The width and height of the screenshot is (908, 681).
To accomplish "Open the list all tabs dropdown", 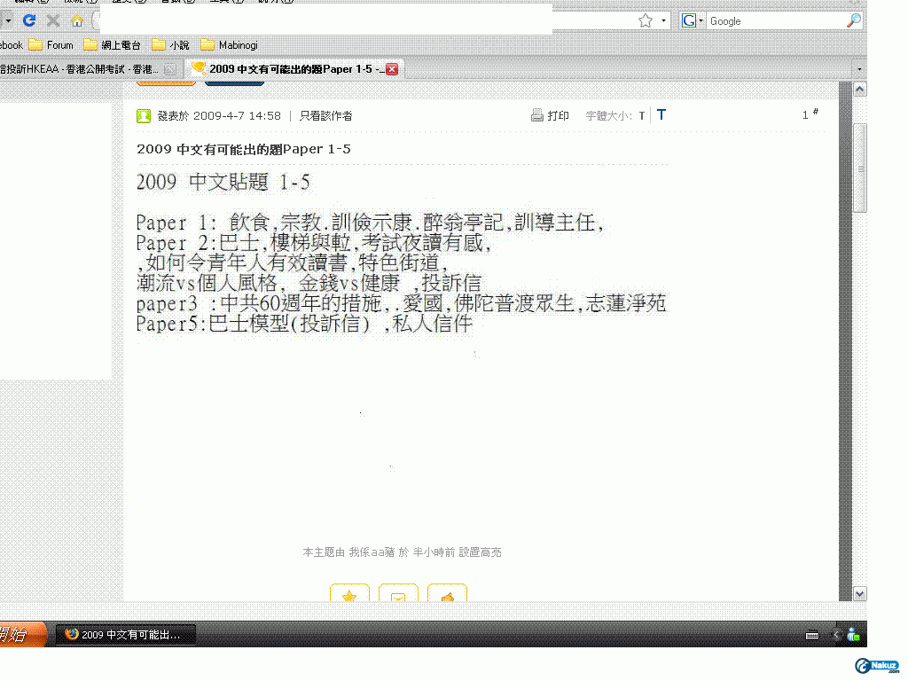I will 859,69.
